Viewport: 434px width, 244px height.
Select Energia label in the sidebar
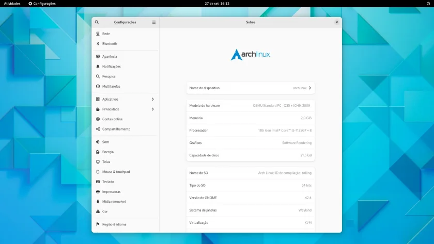point(108,152)
